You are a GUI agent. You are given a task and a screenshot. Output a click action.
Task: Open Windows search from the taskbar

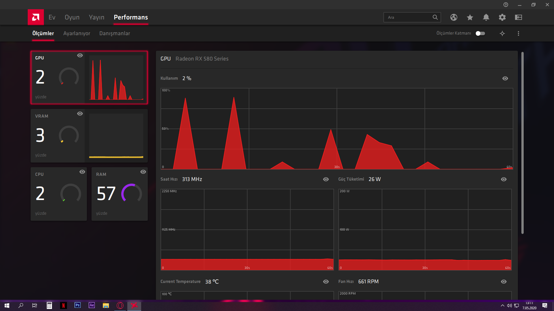[x=21, y=305]
